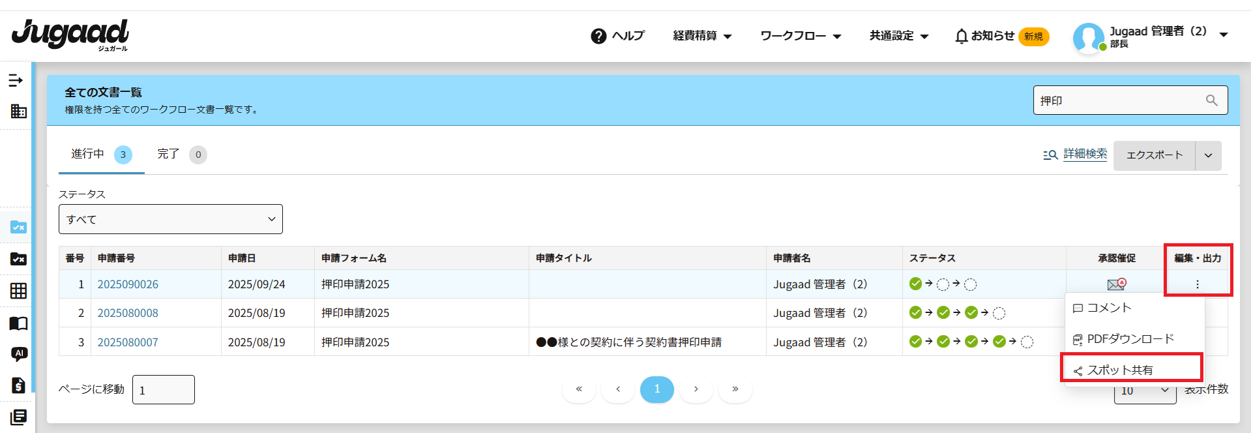Open the three-dot menu for row 1
Screen dimensions: 1251x433
[x=1197, y=284]
